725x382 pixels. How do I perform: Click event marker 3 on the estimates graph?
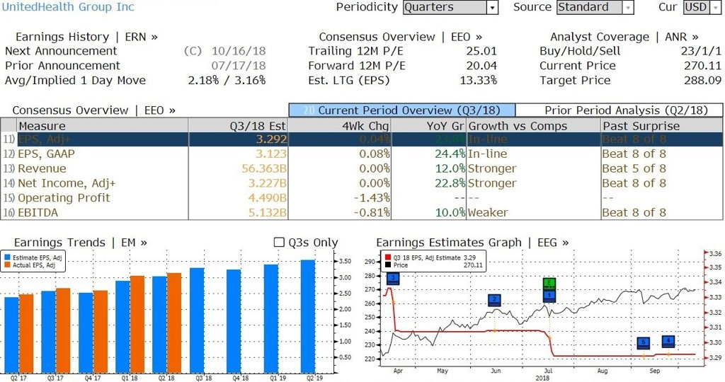(392, 279)
